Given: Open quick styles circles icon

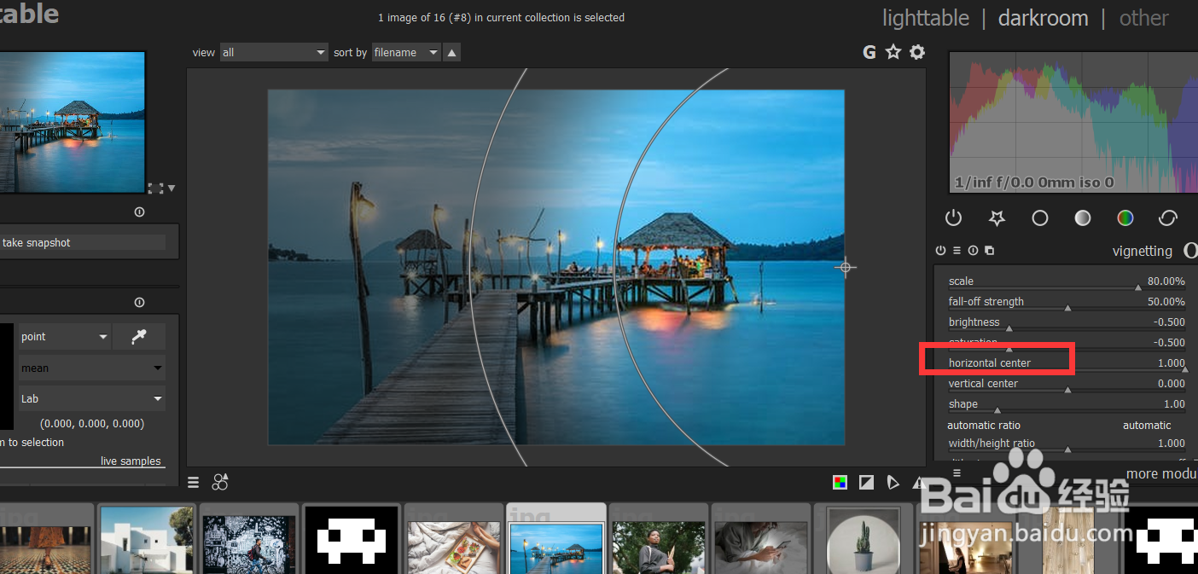Looking at the screenshot, I should tap(220, 482).
